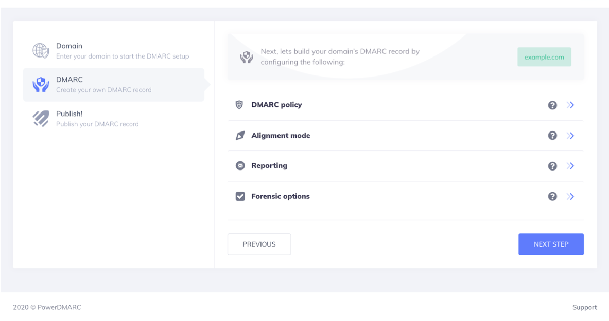This screenshot has height=321, width=609.
Task: Select the Publish! step in sidebar
Action: pos(113,119)
